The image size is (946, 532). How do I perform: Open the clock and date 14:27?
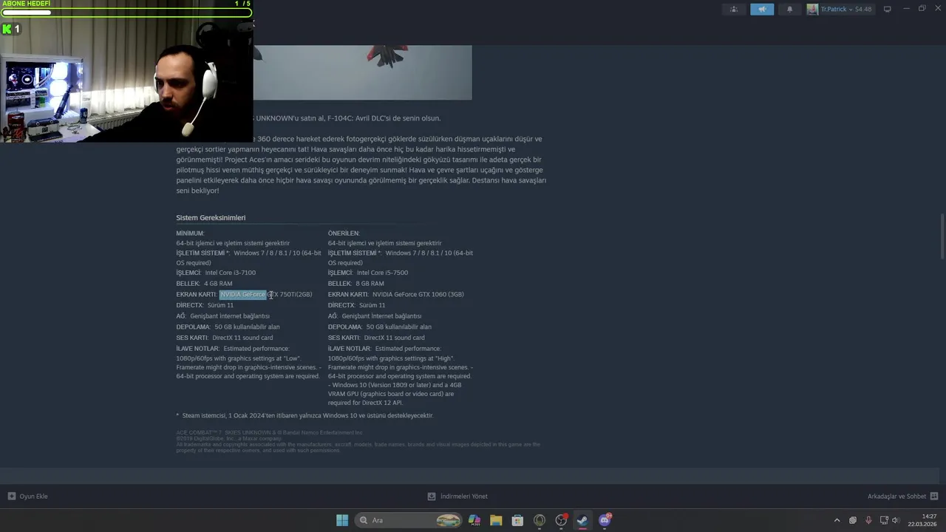(923, 520)
